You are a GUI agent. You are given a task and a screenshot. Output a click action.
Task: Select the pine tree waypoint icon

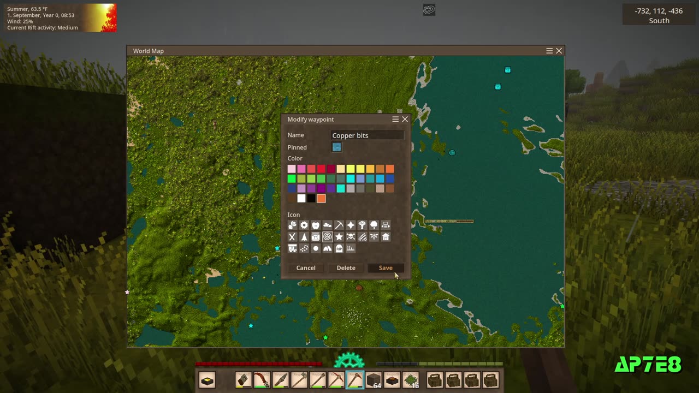(304, 237)
